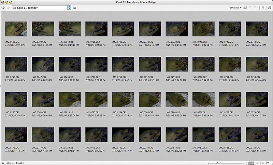273x165 pixels.
Task: Select the _MG_0766.CR2 eel photo
Action: point(176,99)
